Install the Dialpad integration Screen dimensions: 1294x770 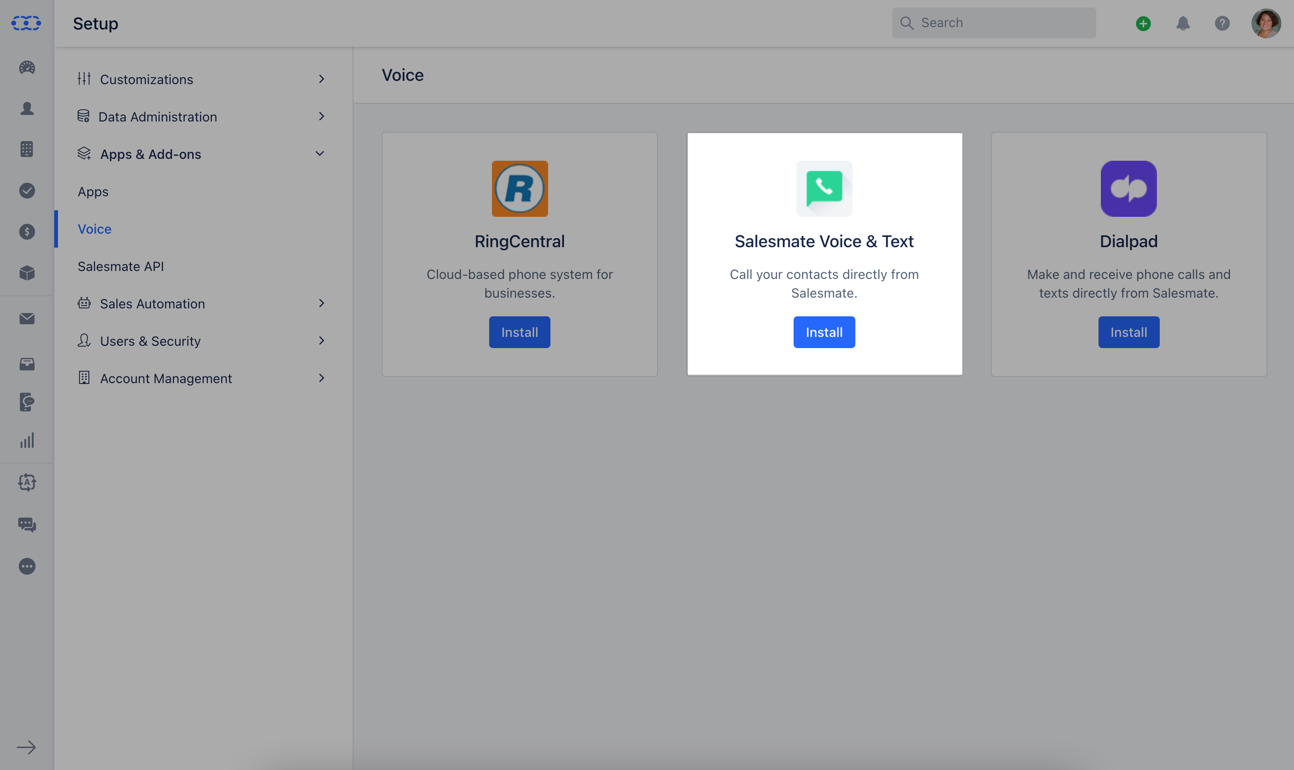click(1128, 332)
